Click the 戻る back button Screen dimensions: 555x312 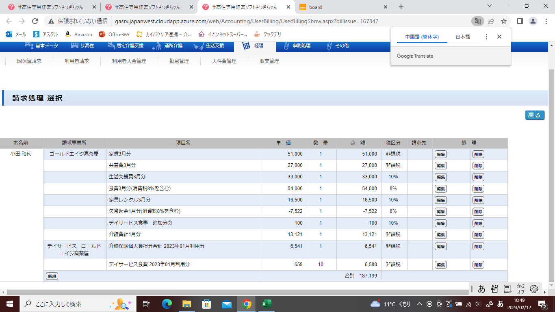534,115
